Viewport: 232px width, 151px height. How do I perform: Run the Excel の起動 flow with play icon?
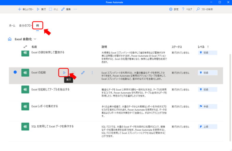tap(64, 73)
